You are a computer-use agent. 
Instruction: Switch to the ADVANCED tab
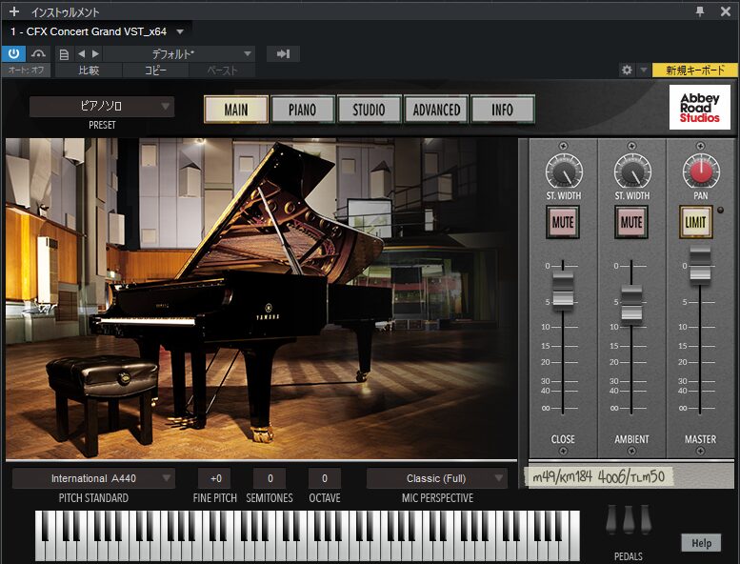click(x=436, y=110)
